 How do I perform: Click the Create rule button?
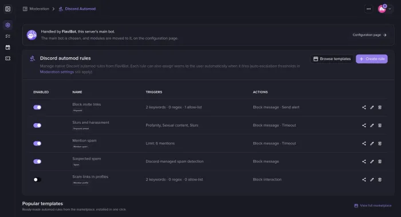372,59
